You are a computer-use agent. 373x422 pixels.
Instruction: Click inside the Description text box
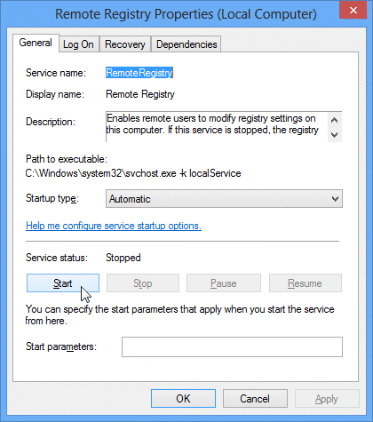(217, 127)
